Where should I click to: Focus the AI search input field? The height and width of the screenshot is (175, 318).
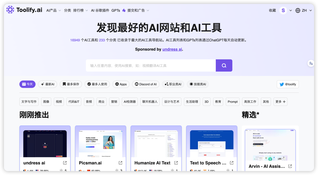[151, 65]
